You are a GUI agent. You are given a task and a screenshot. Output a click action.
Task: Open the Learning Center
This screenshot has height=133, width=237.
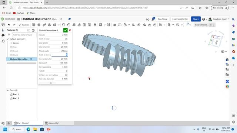point(180,19)
